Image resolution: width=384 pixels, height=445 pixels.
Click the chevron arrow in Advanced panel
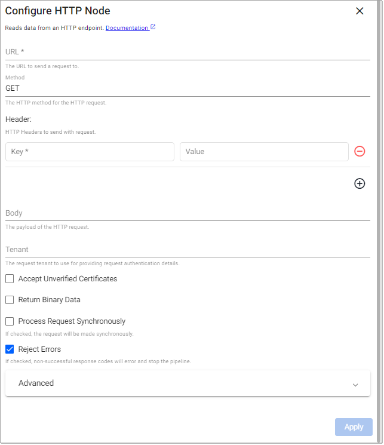(355, 385)
